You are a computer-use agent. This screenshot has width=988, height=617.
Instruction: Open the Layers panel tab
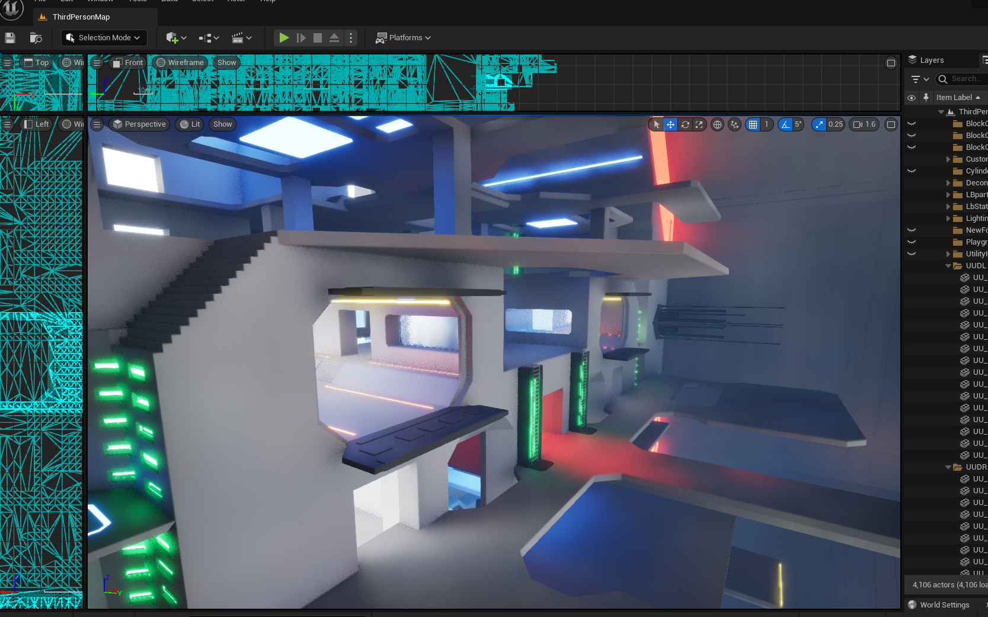click(931, 60)
